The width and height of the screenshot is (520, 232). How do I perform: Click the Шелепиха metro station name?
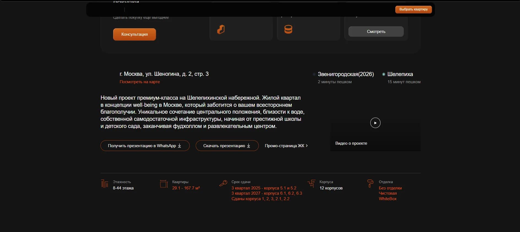pyautogui.click(x=400, y=74)
